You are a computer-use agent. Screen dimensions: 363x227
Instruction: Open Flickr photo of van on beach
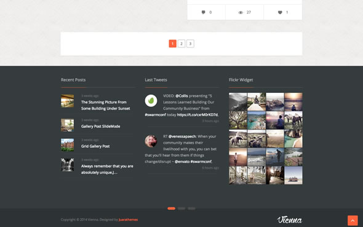pyautogui.click(x=293, y=175)
